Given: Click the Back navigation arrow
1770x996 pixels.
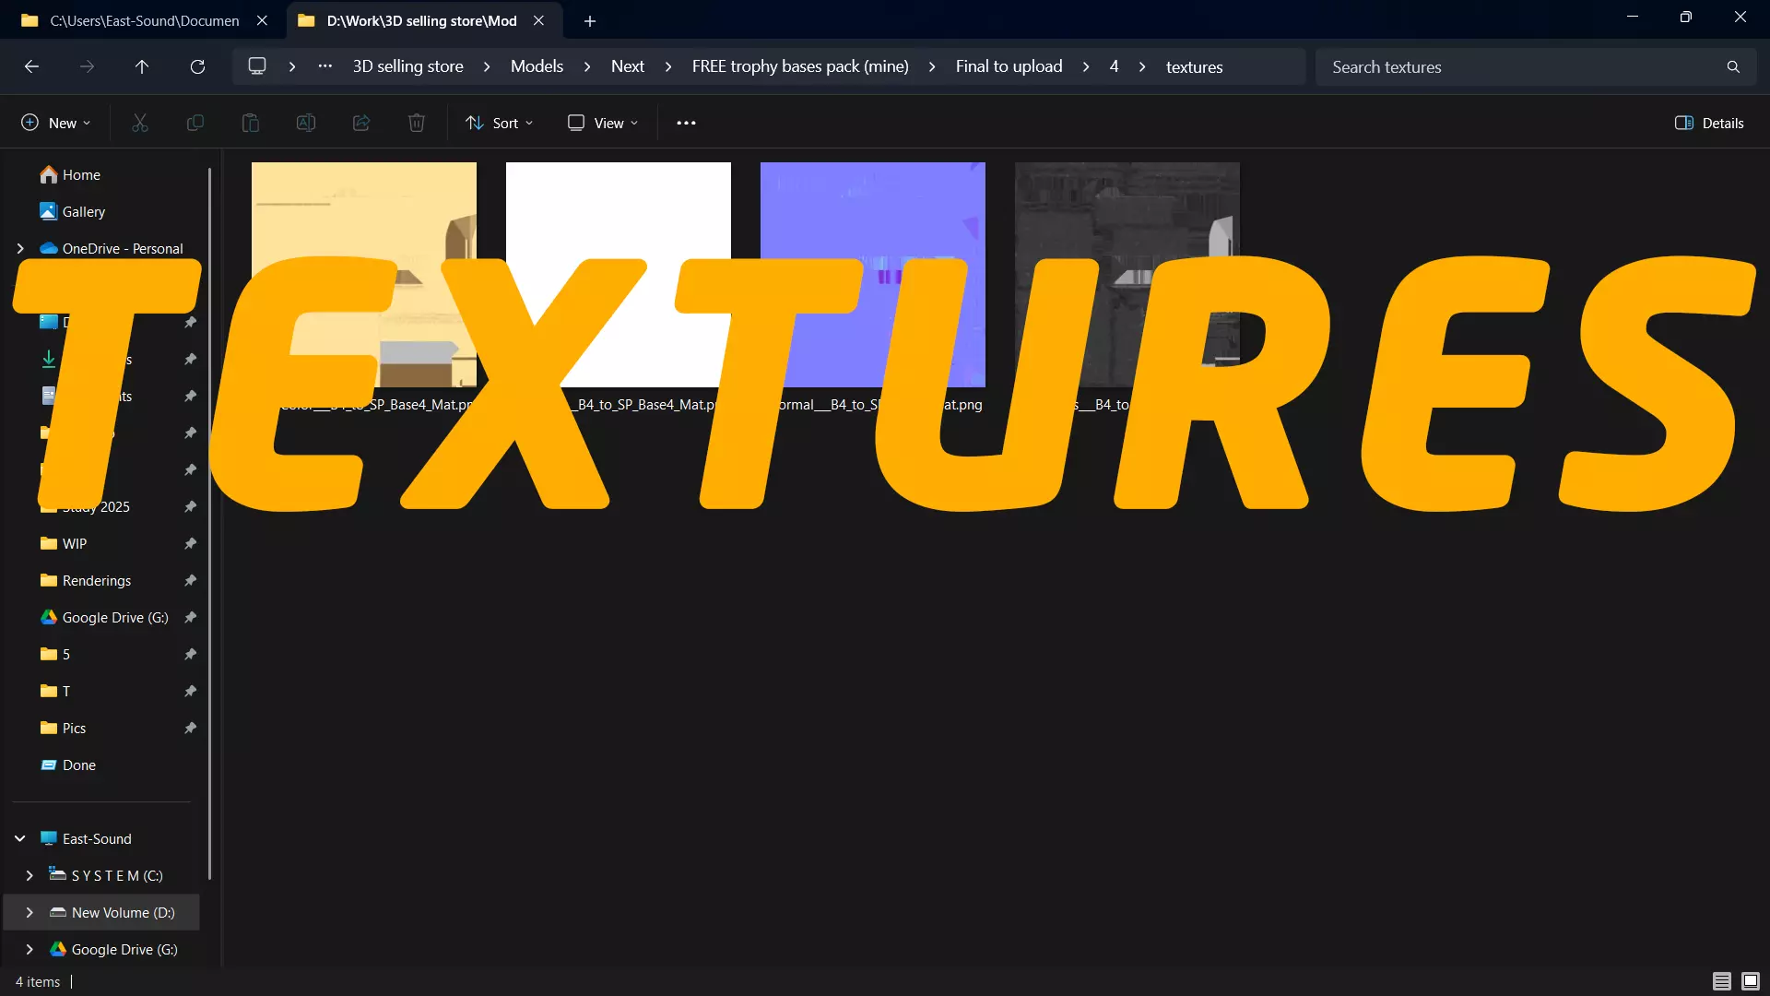Looking at the screenshot, I should (x=31, y=66).
